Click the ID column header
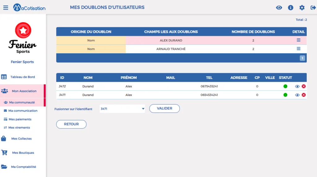The height and width of the screenshot is (177, 317). point(62,78)
